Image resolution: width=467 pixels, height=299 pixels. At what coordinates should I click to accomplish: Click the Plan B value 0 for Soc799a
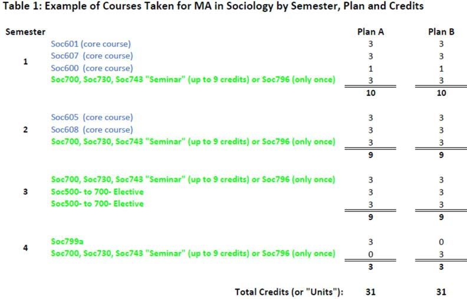click(x=441, y=242)
